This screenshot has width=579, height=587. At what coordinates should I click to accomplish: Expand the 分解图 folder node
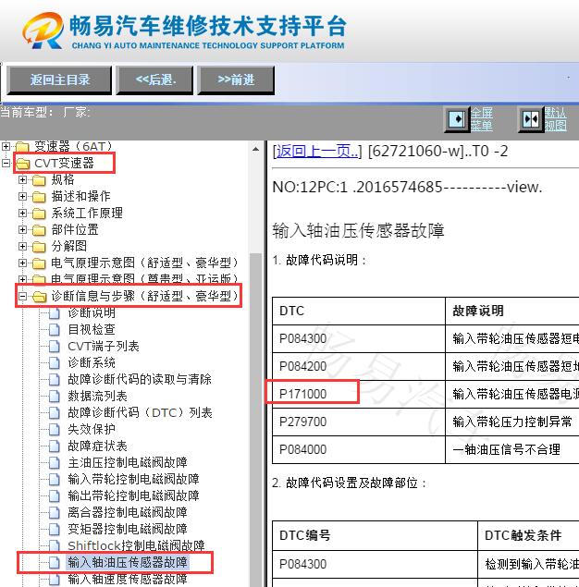pos(22,246)
